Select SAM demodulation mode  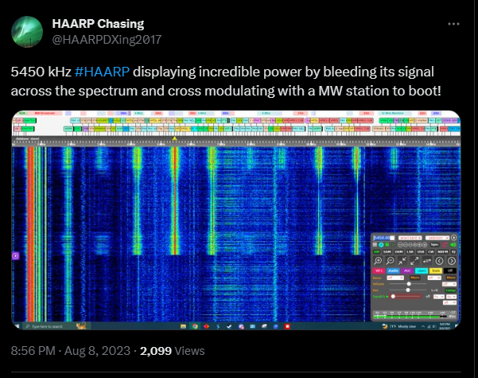coord(387,252)
